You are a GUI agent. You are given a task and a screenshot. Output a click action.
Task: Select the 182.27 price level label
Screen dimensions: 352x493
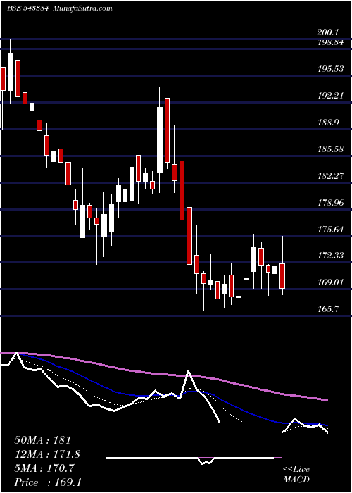pyautogui.click(x=330, y=176)
